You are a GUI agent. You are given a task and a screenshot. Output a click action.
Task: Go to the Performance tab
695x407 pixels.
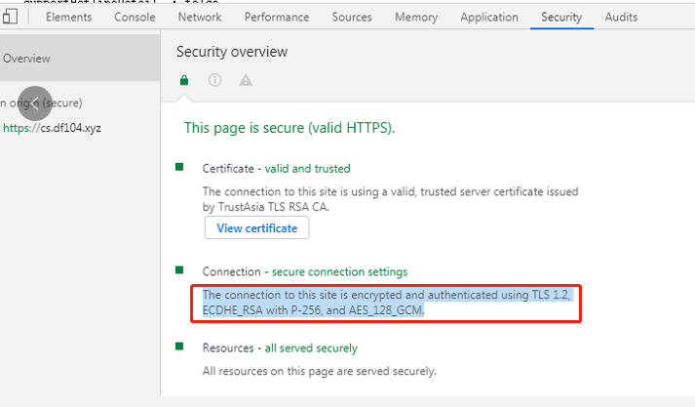click(x=277, y=18)
